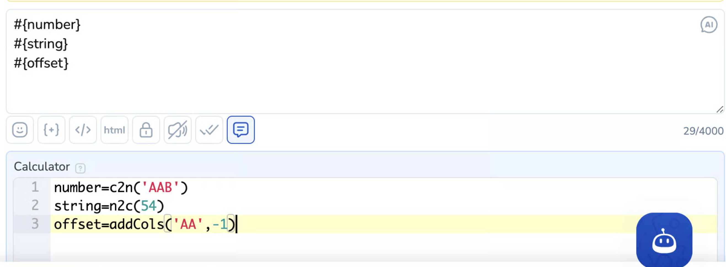
Task: Place cursor on the #{offset} line
Action: click(x=41, y=63)
